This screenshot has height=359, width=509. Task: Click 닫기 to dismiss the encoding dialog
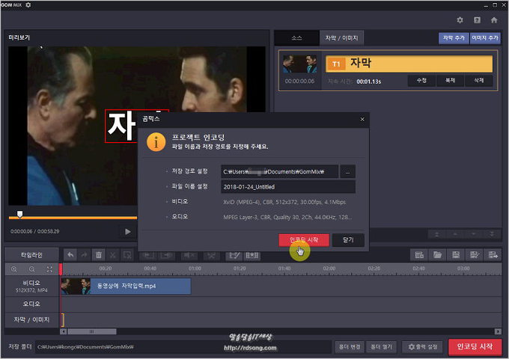tap(348, 240)
